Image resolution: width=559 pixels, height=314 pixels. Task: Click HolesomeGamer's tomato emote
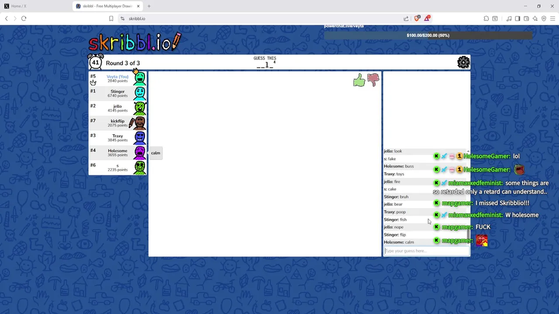point(519,170)
